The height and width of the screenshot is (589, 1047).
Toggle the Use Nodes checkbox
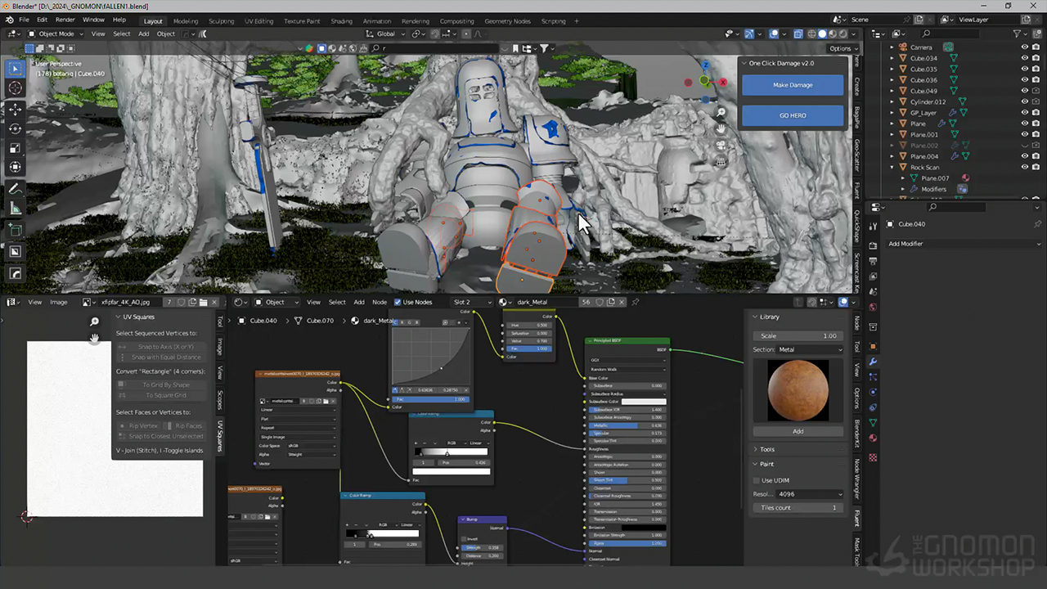[398, 302]
